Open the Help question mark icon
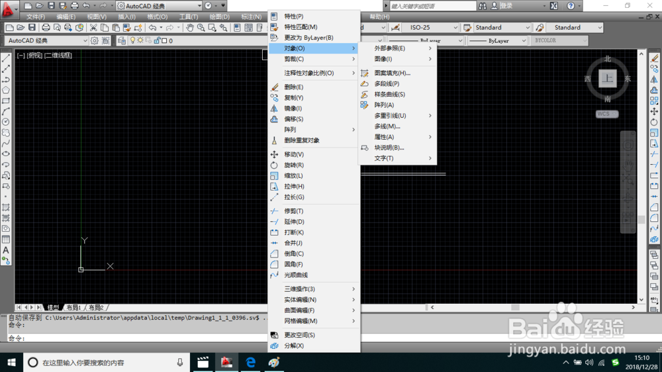 (571, 6)
